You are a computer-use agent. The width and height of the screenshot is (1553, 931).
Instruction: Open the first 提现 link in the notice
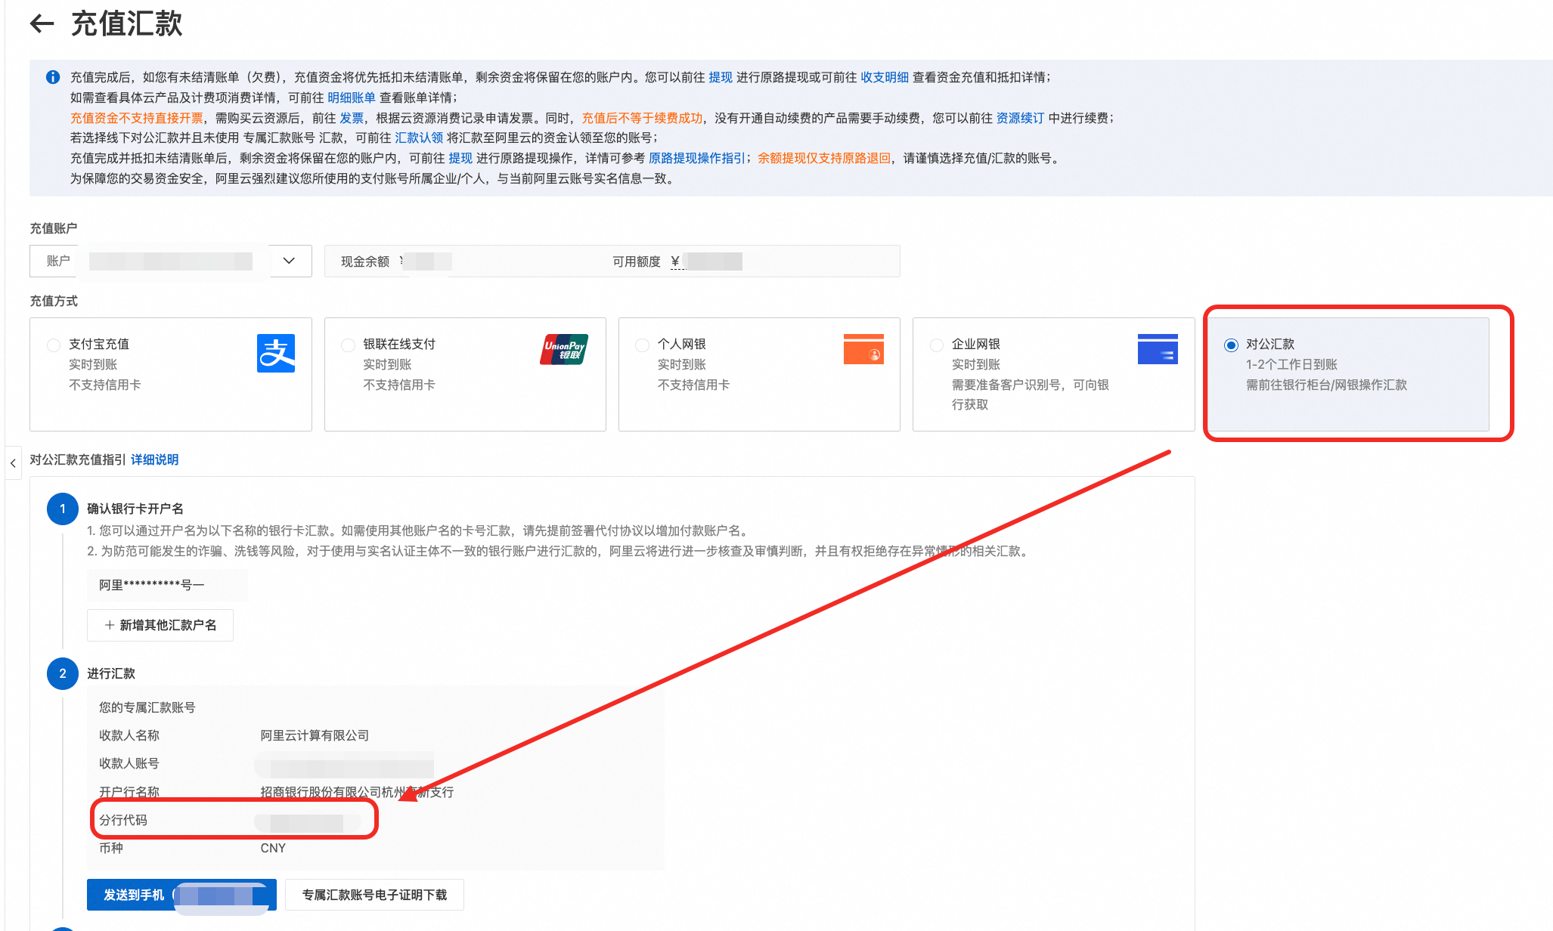721,77
